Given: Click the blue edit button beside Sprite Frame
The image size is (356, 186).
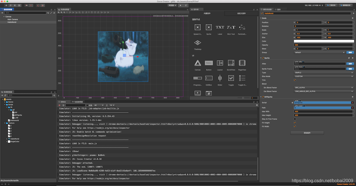Looking at the screenshot, I should (x=350, y=69).
